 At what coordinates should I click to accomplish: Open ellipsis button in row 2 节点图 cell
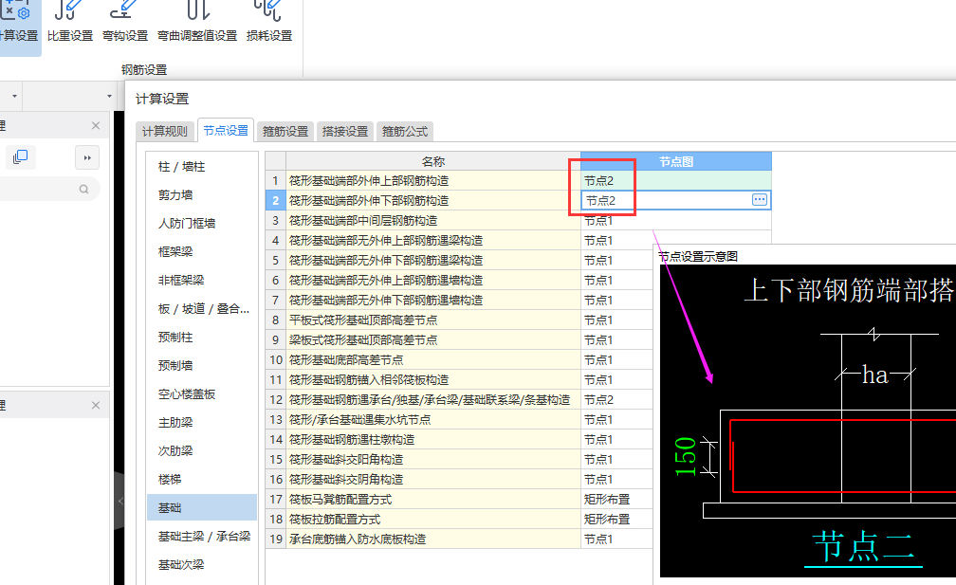click(759, 200)
